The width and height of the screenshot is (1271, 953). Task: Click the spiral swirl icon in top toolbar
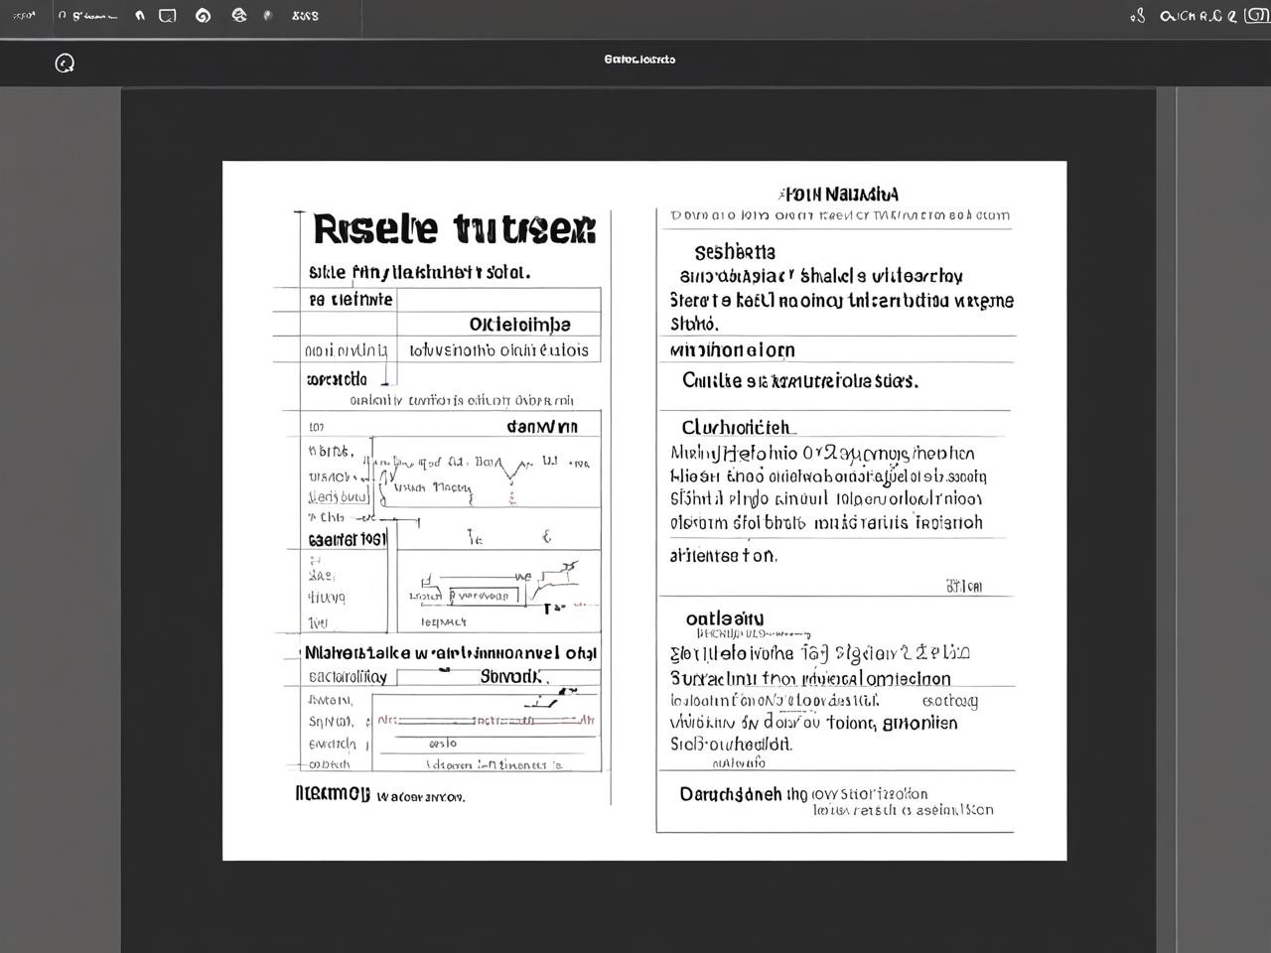pos(204,16)
